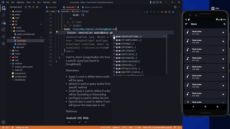Expand the assets folder
The height and width of the screenshot is (129, 230).
(10, 15)
